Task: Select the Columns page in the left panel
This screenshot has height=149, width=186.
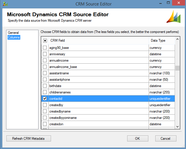Action: (14, 37)
